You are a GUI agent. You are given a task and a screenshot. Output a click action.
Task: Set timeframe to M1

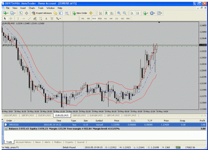pos(83,19)
